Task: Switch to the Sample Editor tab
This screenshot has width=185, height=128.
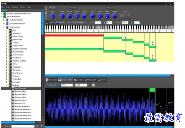Action: click(66, 80)
